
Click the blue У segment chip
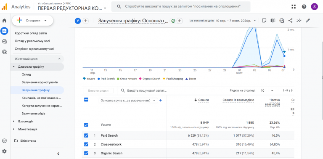[x=78, y=21]
